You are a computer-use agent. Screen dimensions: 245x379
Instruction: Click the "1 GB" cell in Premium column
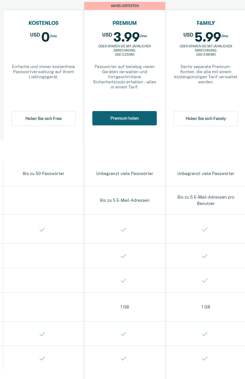125,307
